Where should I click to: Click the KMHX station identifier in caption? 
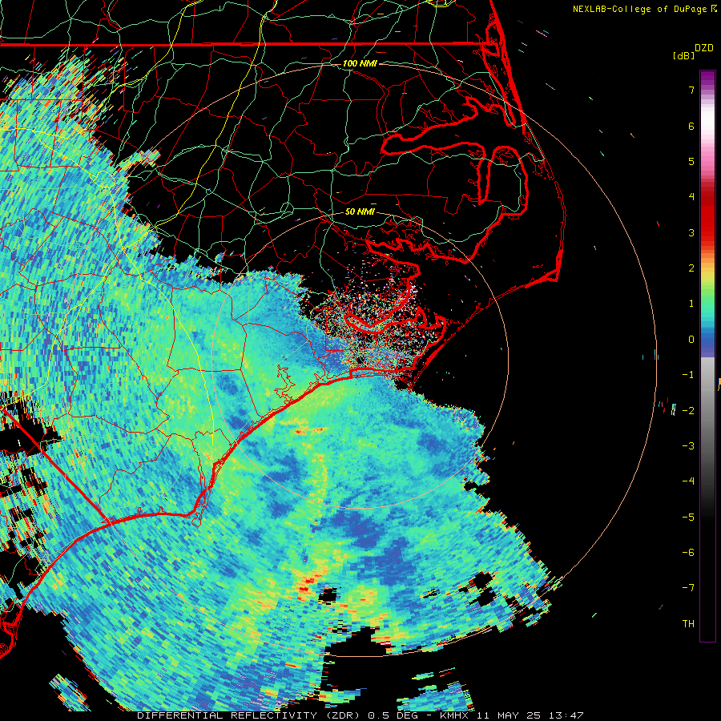(455, 715)
